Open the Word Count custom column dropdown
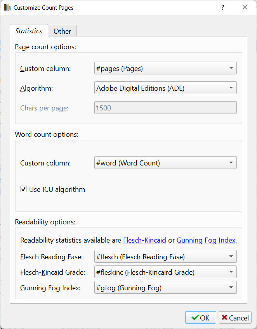This screenshot has width=257, height=329. click(x=165, y=163)
